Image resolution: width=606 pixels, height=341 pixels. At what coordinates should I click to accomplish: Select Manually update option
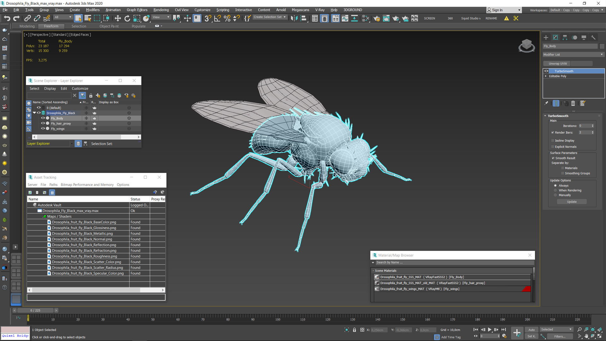[555, 195]
